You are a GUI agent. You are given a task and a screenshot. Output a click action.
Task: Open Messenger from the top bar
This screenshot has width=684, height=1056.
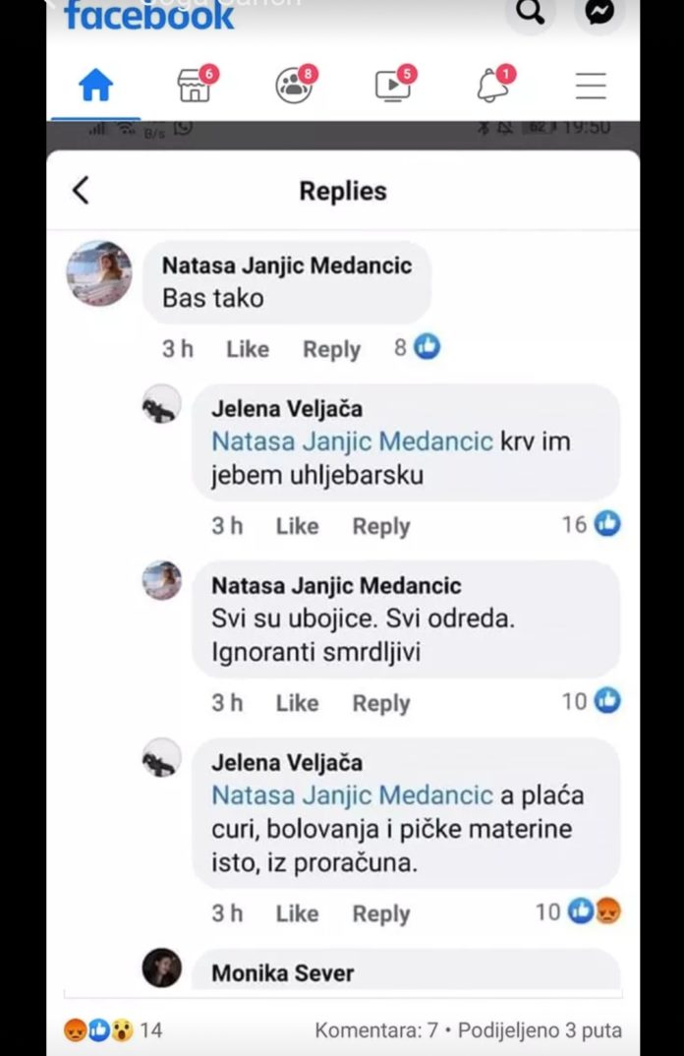pos(599,13)
